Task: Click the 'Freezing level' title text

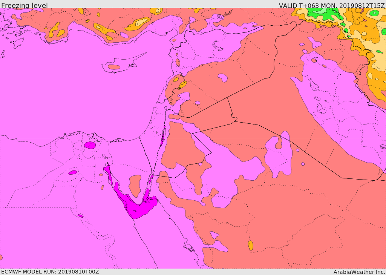Action: pyautogui.click(x=25, y=5)
